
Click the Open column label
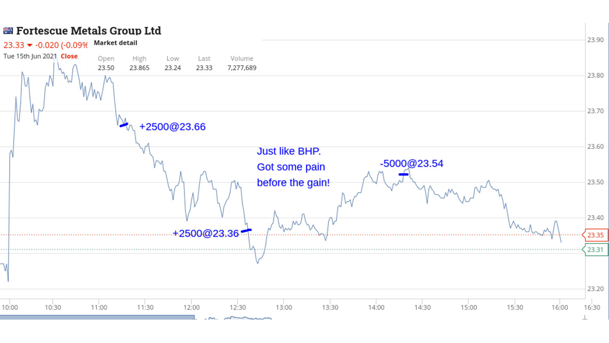click(106, 58)
